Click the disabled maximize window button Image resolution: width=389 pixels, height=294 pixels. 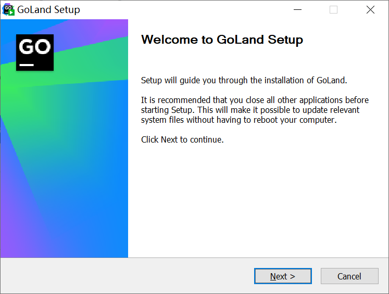333,10
